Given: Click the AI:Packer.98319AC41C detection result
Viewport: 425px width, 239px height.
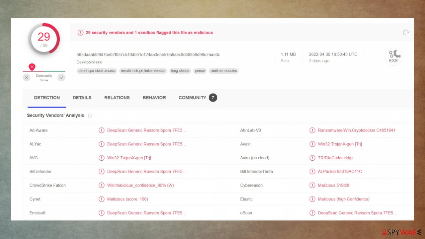Looking at the screenshot, I should [x=340, y=172].
